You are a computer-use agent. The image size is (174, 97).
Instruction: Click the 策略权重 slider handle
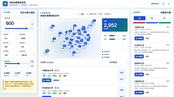point(19,63)
